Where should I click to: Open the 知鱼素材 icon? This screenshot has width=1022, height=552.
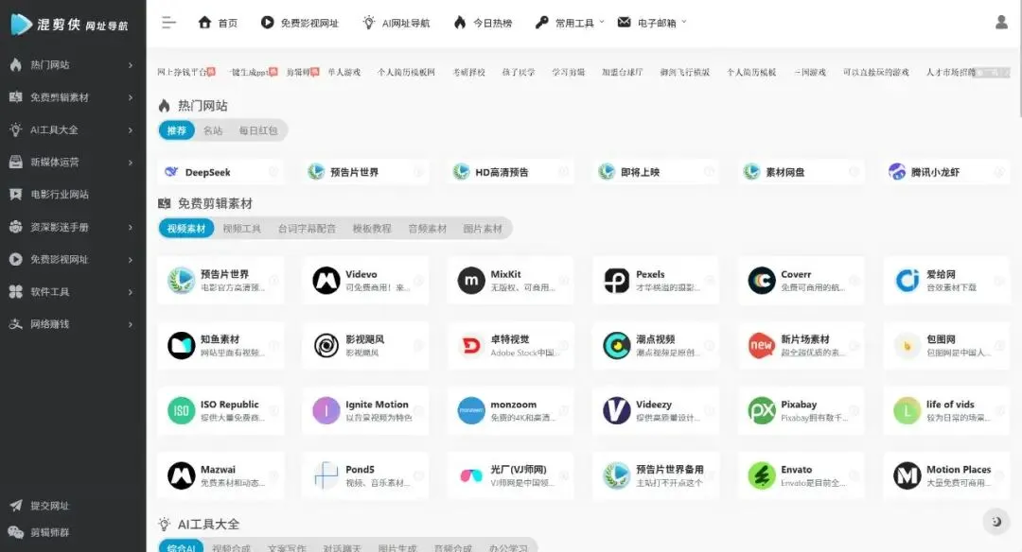181,346
